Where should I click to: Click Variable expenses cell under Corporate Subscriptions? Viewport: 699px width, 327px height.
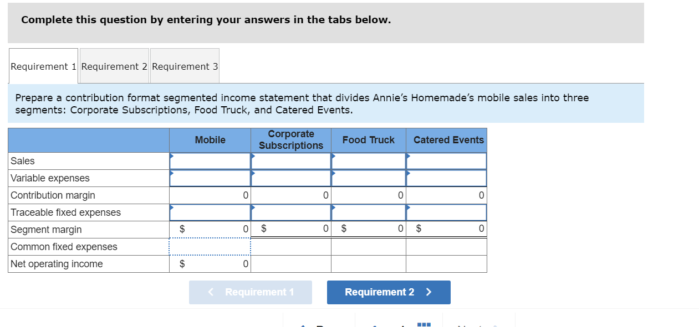[291, 178]
